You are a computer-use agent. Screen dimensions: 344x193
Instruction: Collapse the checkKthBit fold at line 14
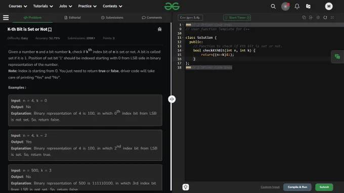[183, 51]
